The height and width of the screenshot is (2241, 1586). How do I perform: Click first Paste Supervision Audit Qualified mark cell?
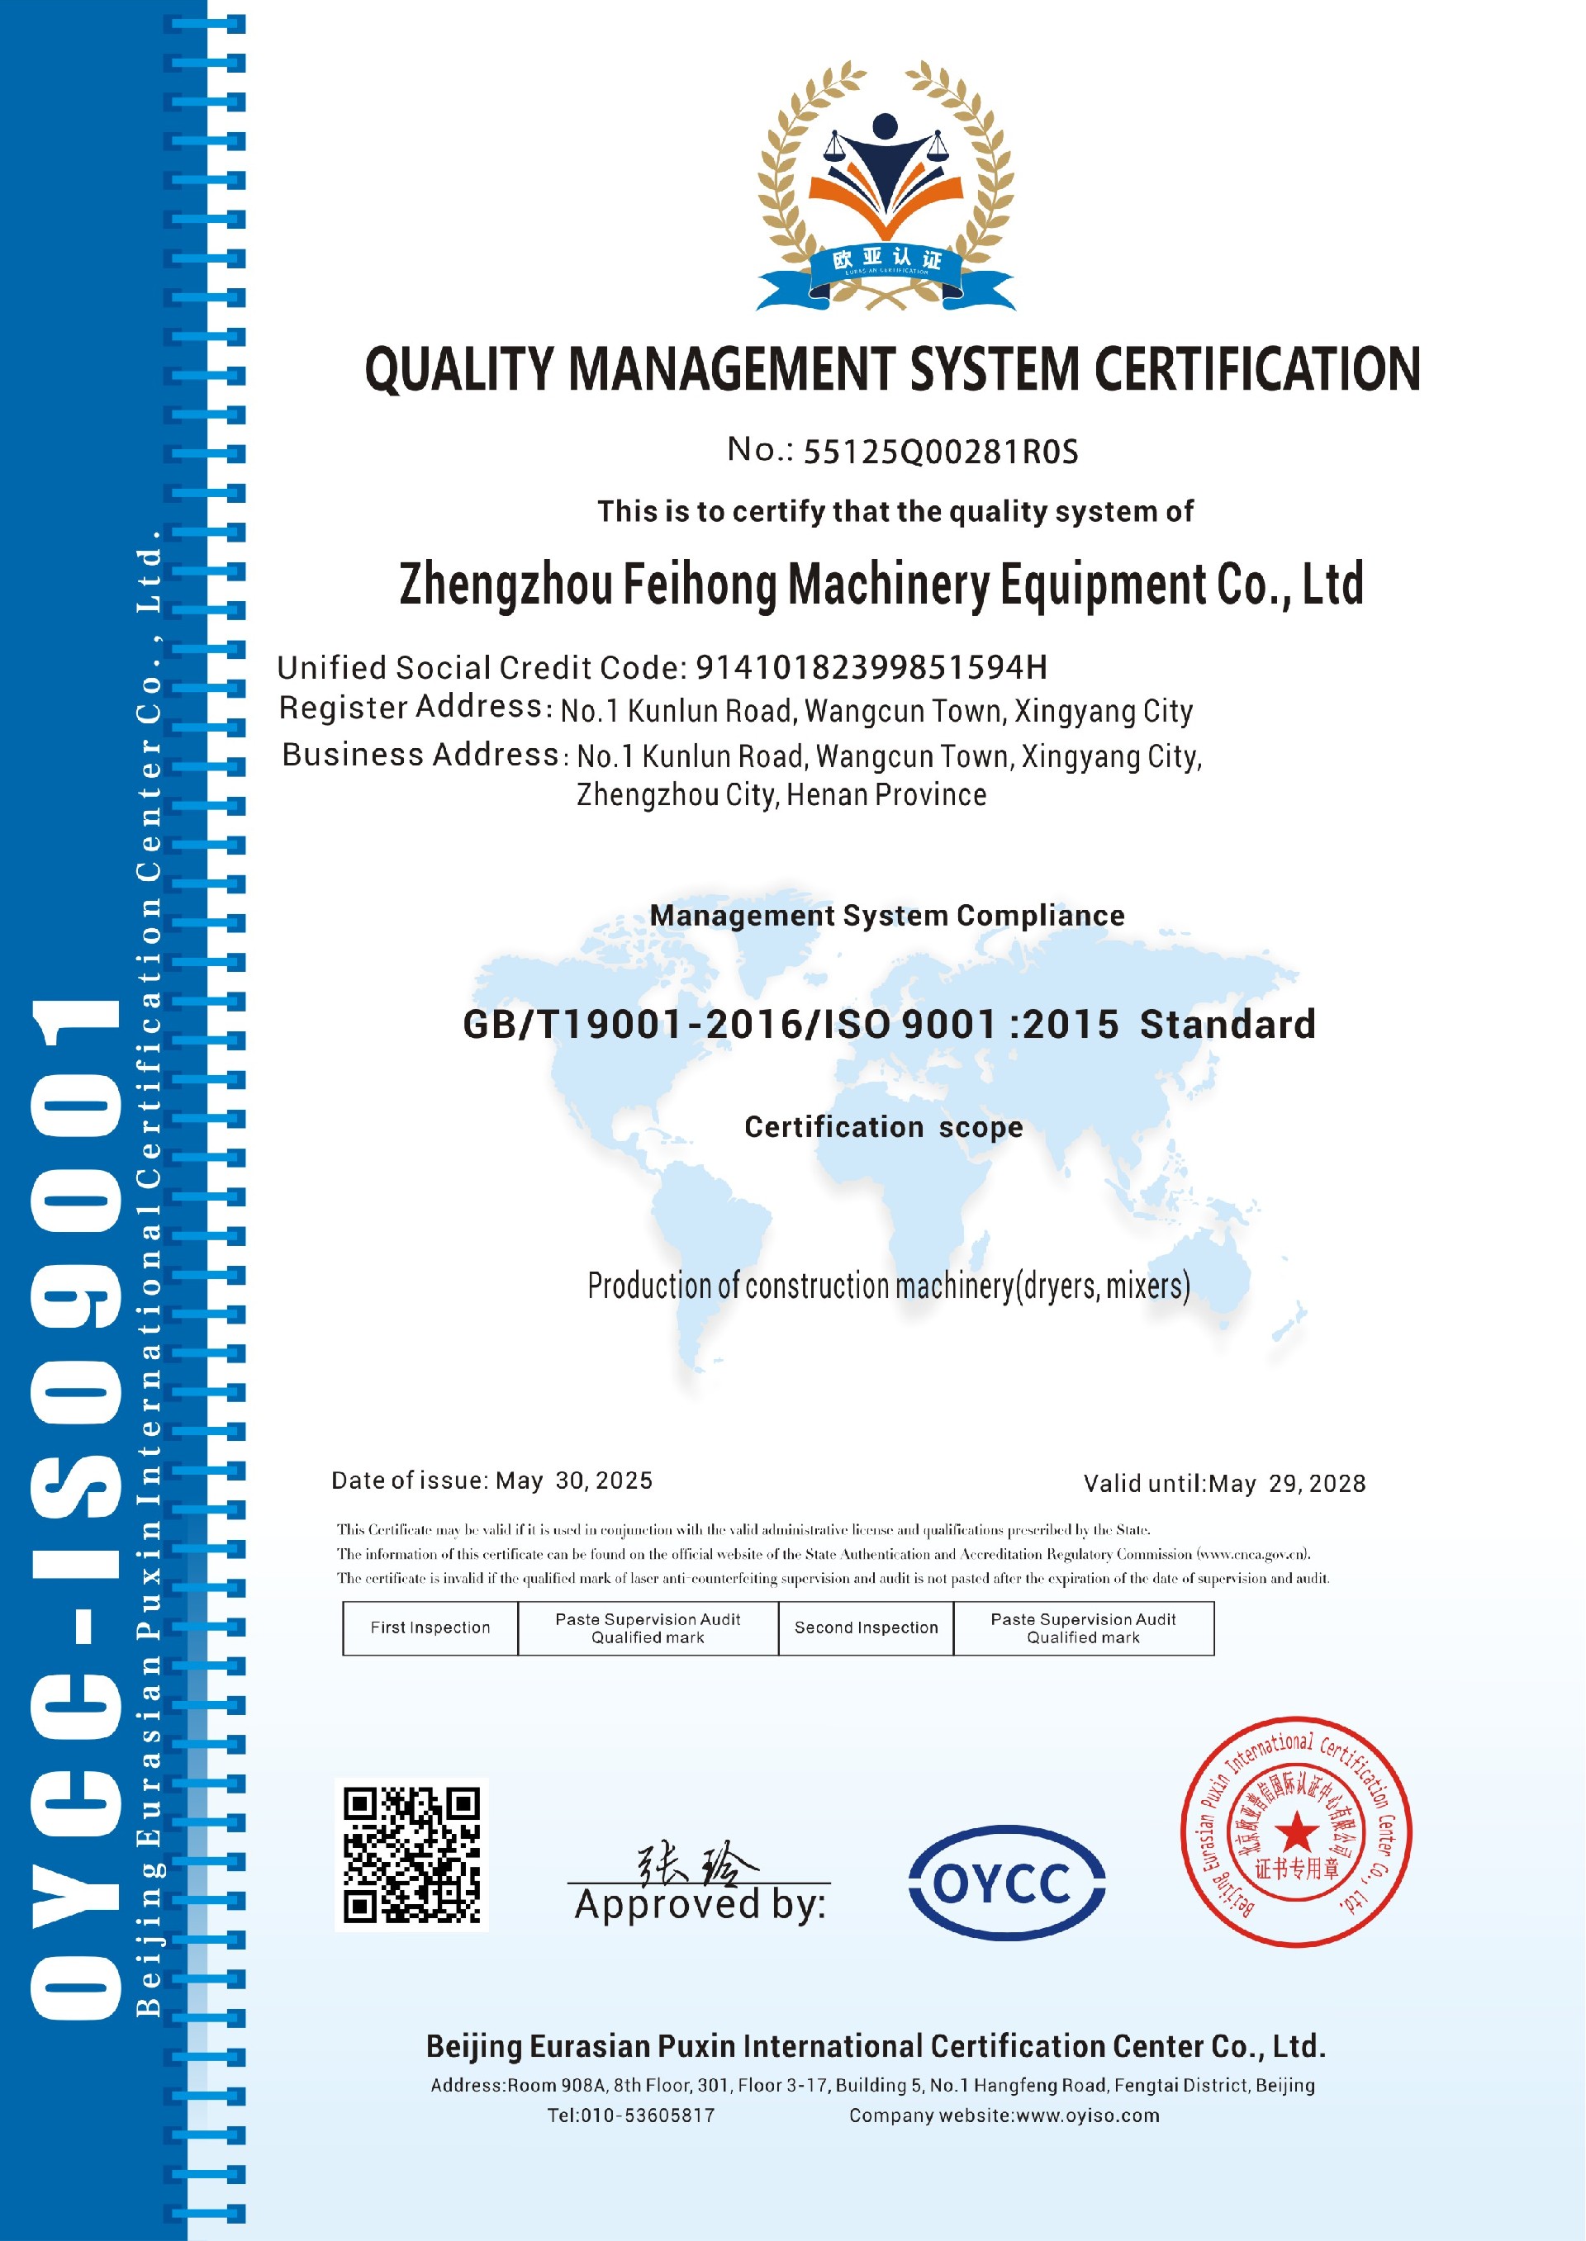648,1628
